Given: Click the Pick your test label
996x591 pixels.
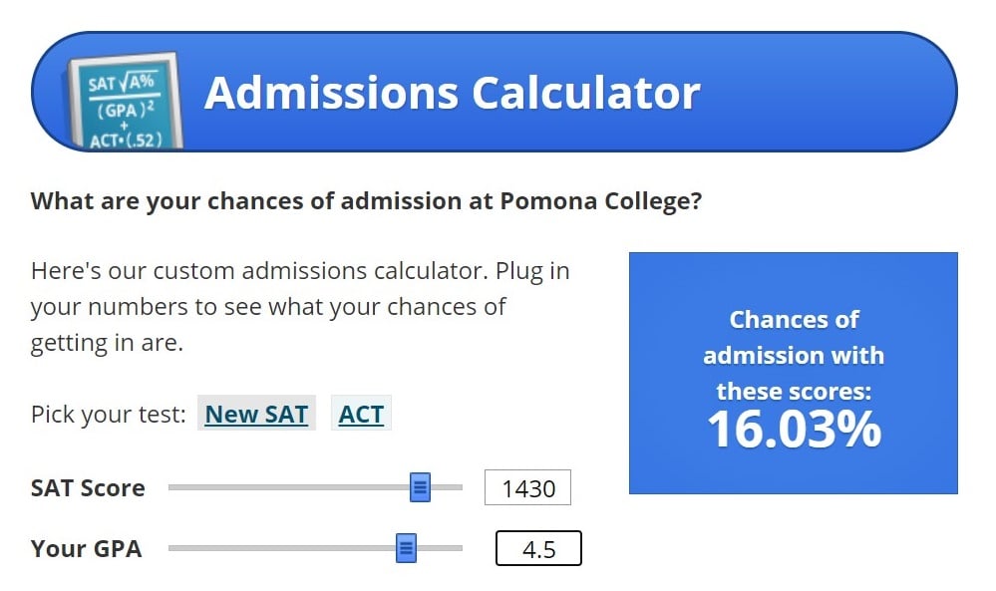Looking at the screenshot, I should (x=110, y=415).
